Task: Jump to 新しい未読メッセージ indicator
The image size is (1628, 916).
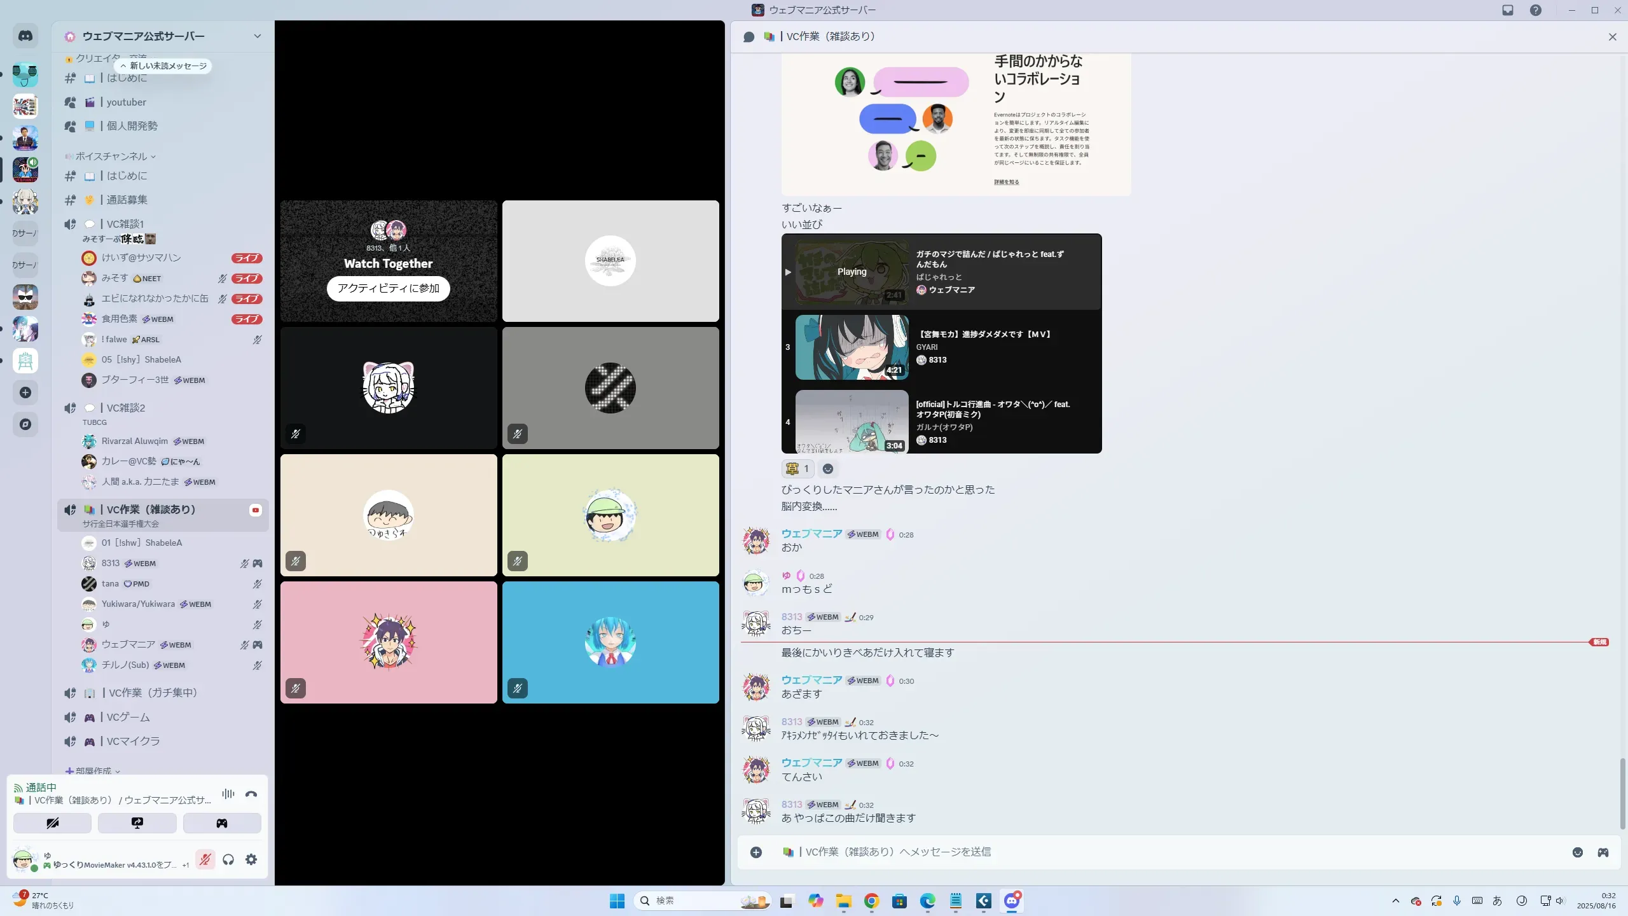Action: 163,66
